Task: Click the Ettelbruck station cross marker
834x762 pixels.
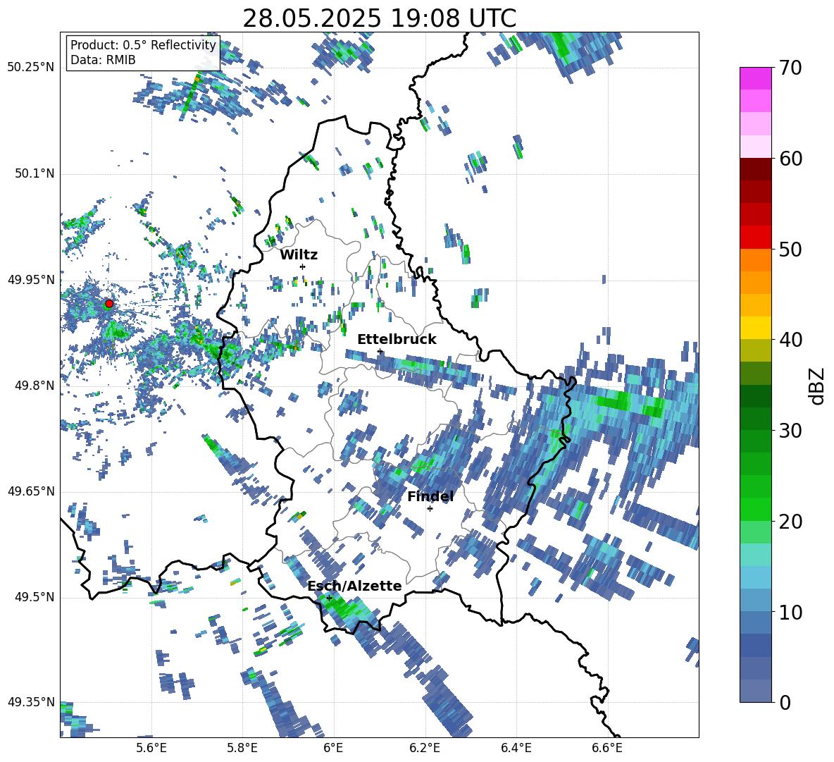Action: pyautogui.click(x=380, y=351)
